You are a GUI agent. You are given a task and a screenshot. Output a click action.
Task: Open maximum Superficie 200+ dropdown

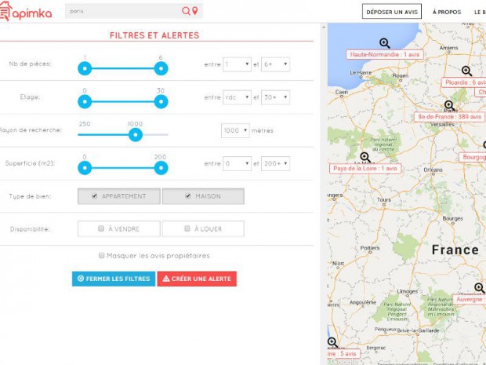pyautogui.click(x=276, y=163)
